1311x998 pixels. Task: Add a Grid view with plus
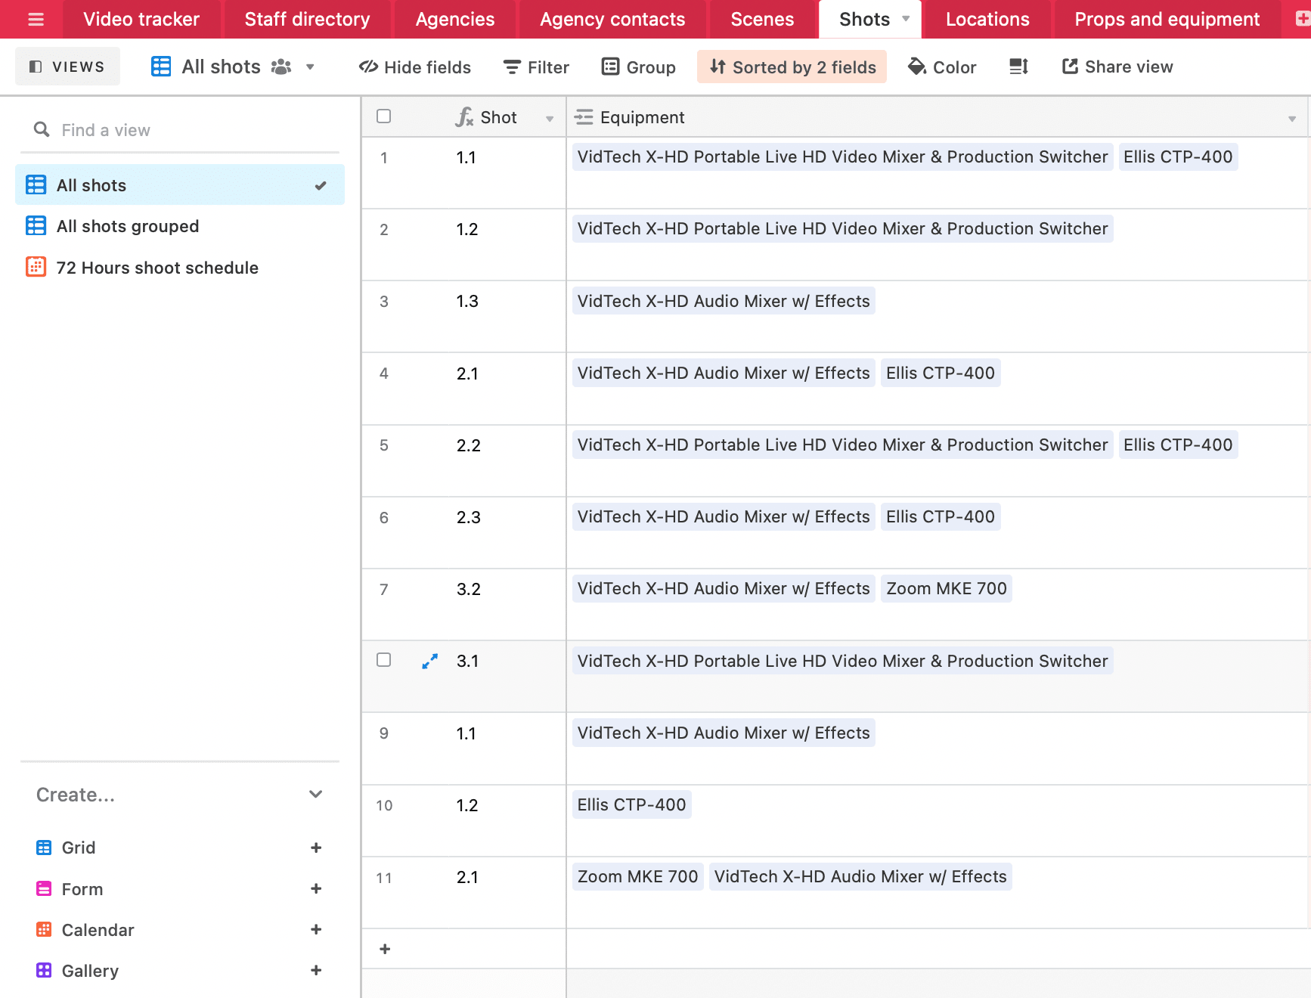click(316, 848)
